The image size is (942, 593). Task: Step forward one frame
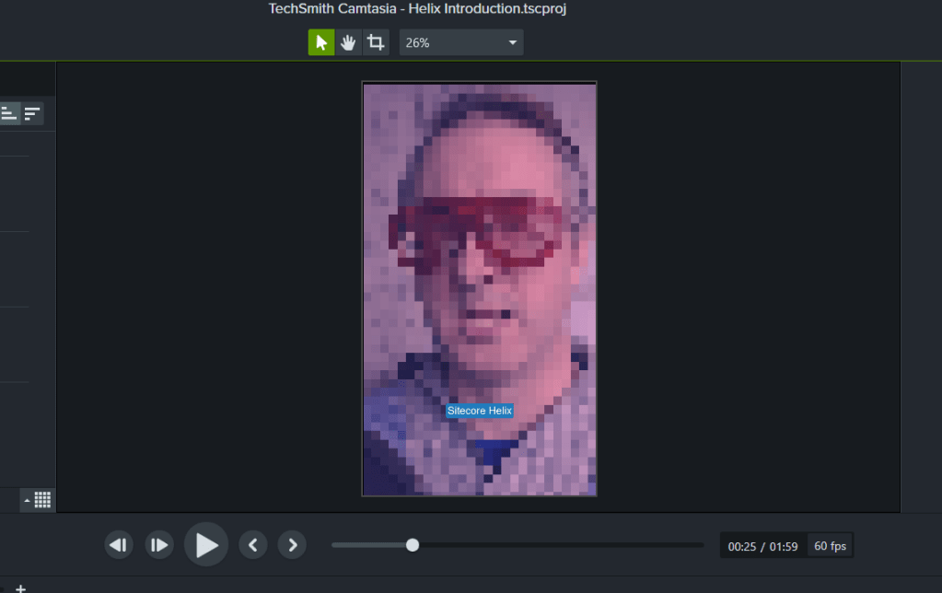[158, 544]
